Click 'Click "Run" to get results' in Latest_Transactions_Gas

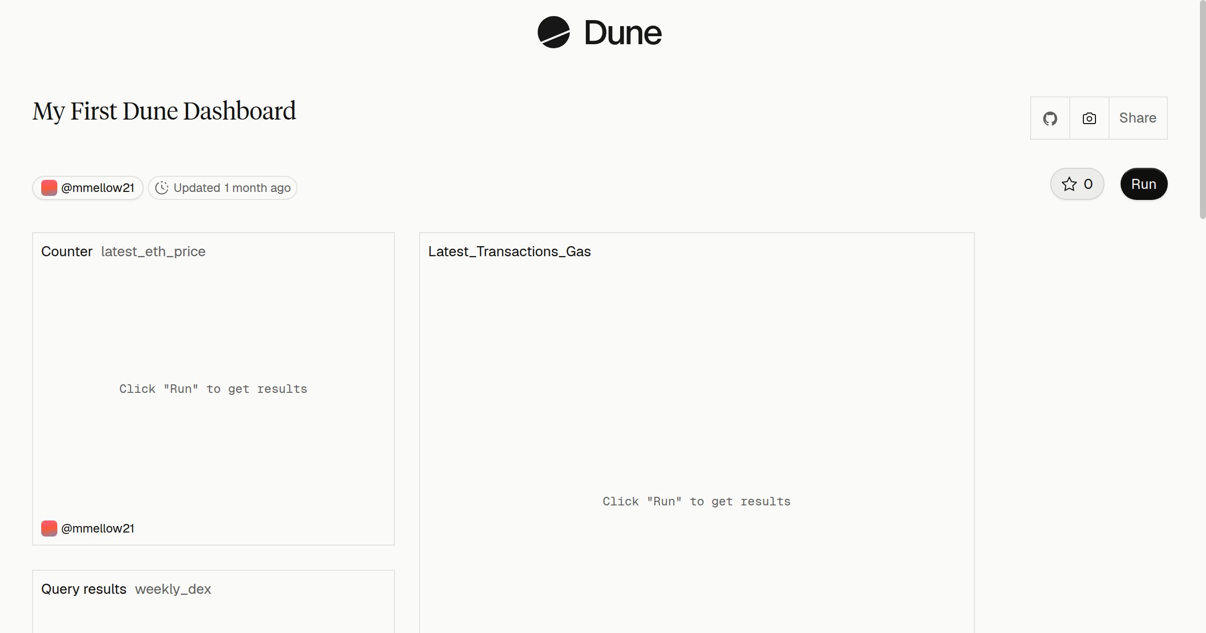tap(696, 501)
